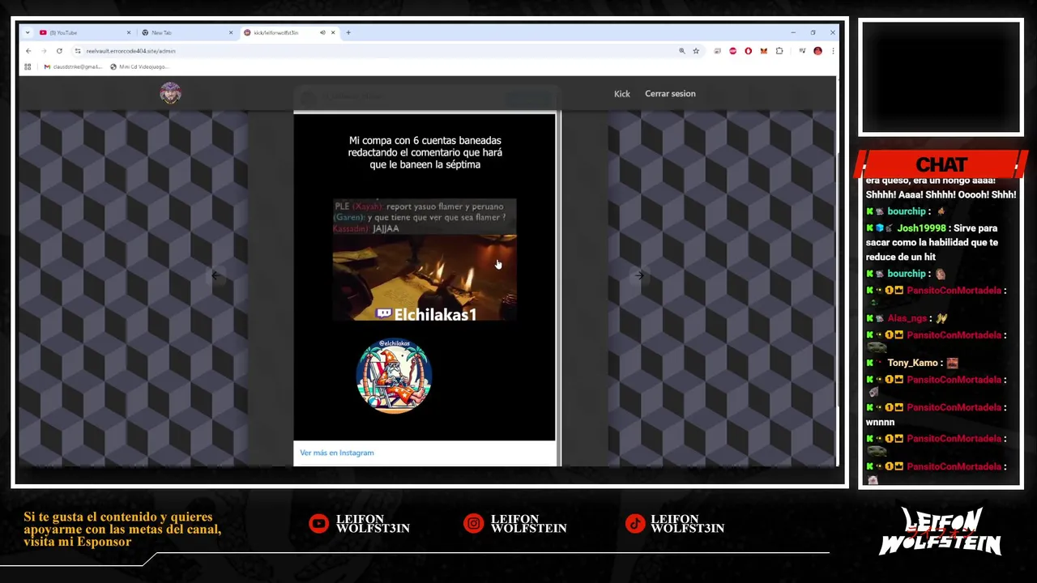Open the media controls toolbar icon
Screen dimensions: 1037x583
click(802, 51)
